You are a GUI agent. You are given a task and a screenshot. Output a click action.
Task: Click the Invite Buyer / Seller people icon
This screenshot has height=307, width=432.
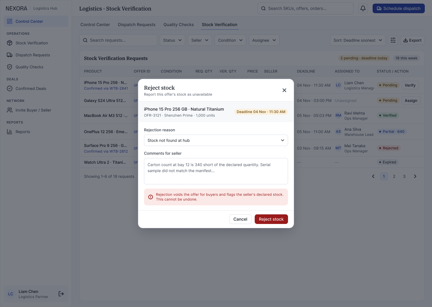(10, 110)
